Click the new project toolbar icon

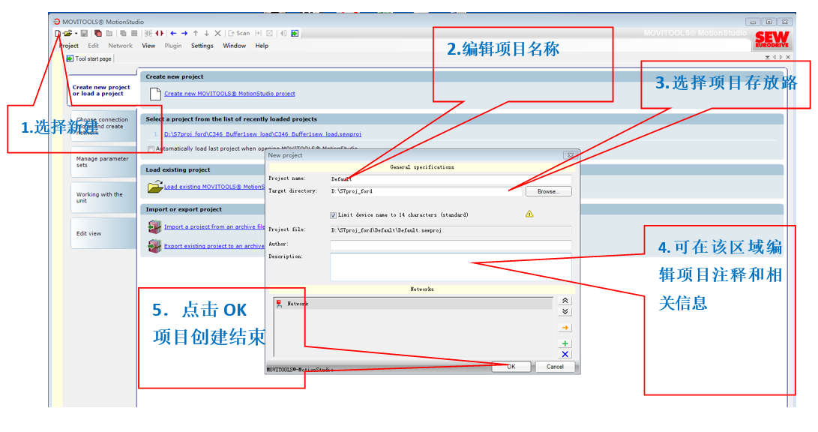[58, 33]
